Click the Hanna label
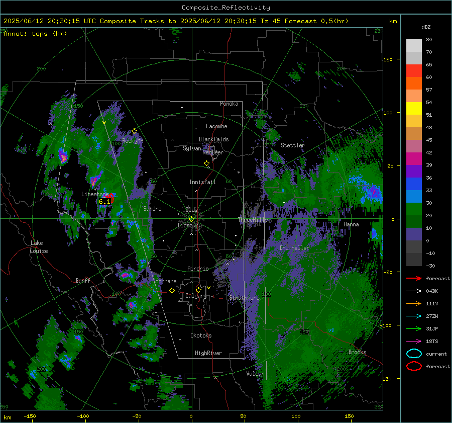 coord(351,224)
